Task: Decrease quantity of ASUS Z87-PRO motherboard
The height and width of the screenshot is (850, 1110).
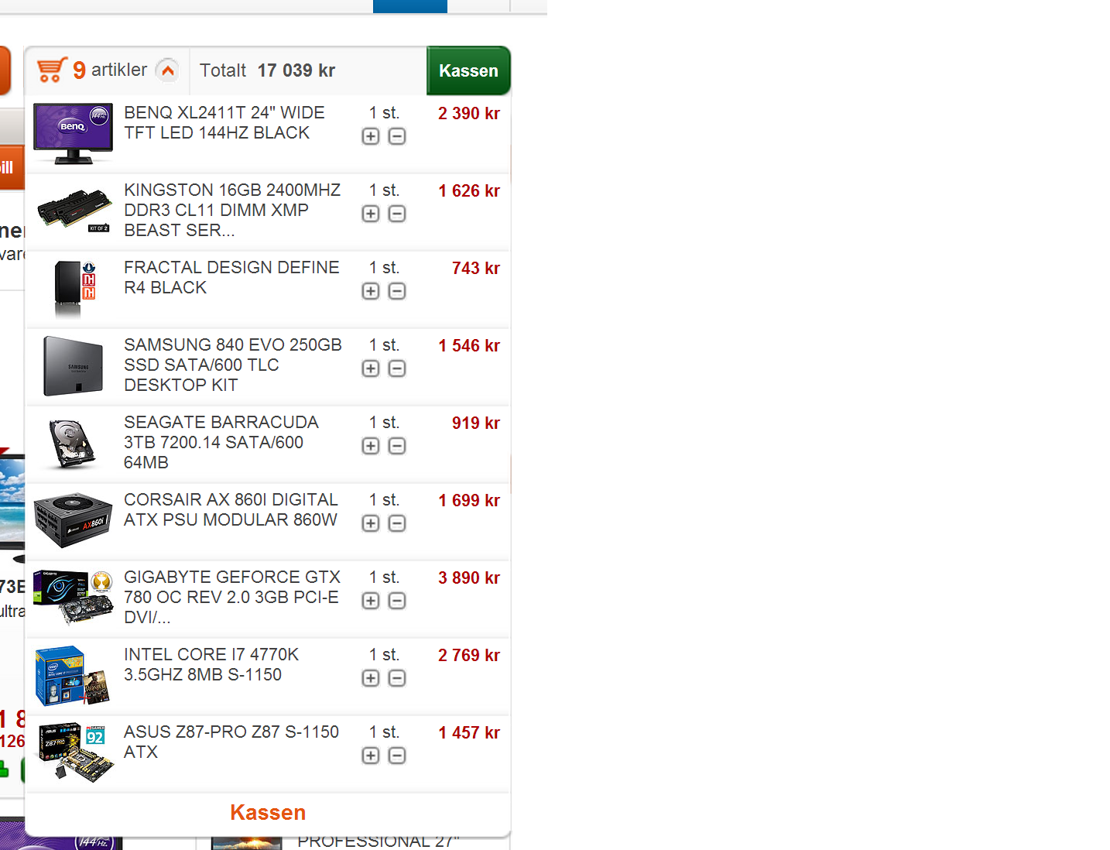Action: click(x=397, y=756)
